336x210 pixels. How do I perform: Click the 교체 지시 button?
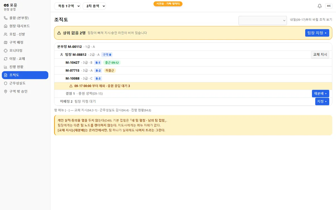(x=320, y=55)
